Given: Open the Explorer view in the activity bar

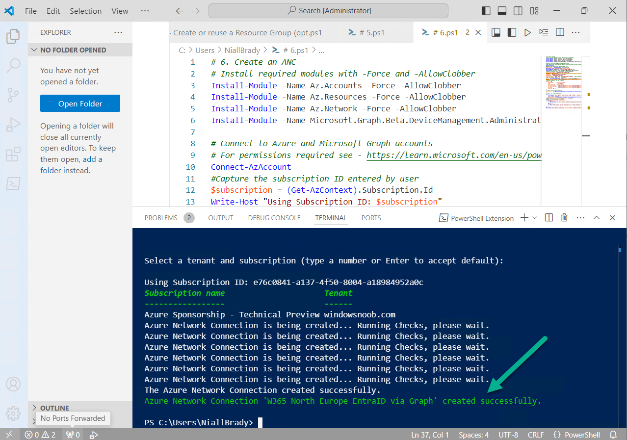Looking at the screenshot, I should click(13, 36).
